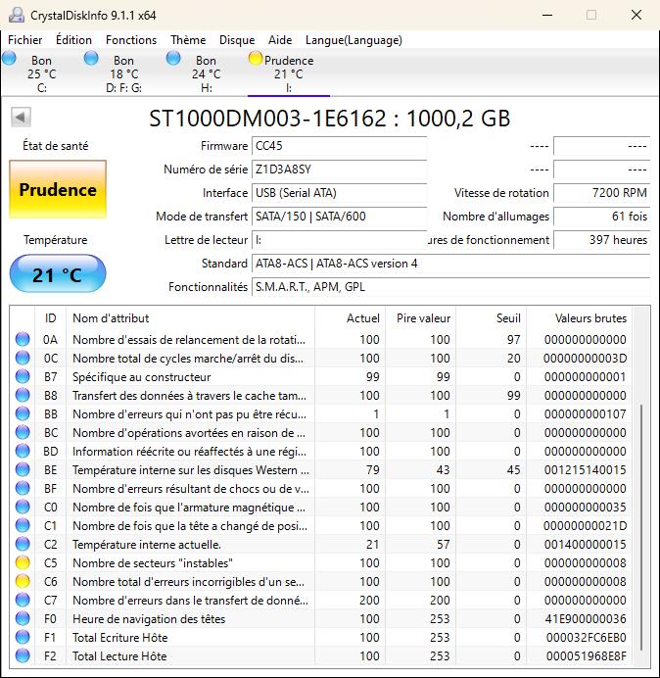Click the yellow status dot for attribute C5
This screenshot has height=678, width=660.
(x=23, y=563)
